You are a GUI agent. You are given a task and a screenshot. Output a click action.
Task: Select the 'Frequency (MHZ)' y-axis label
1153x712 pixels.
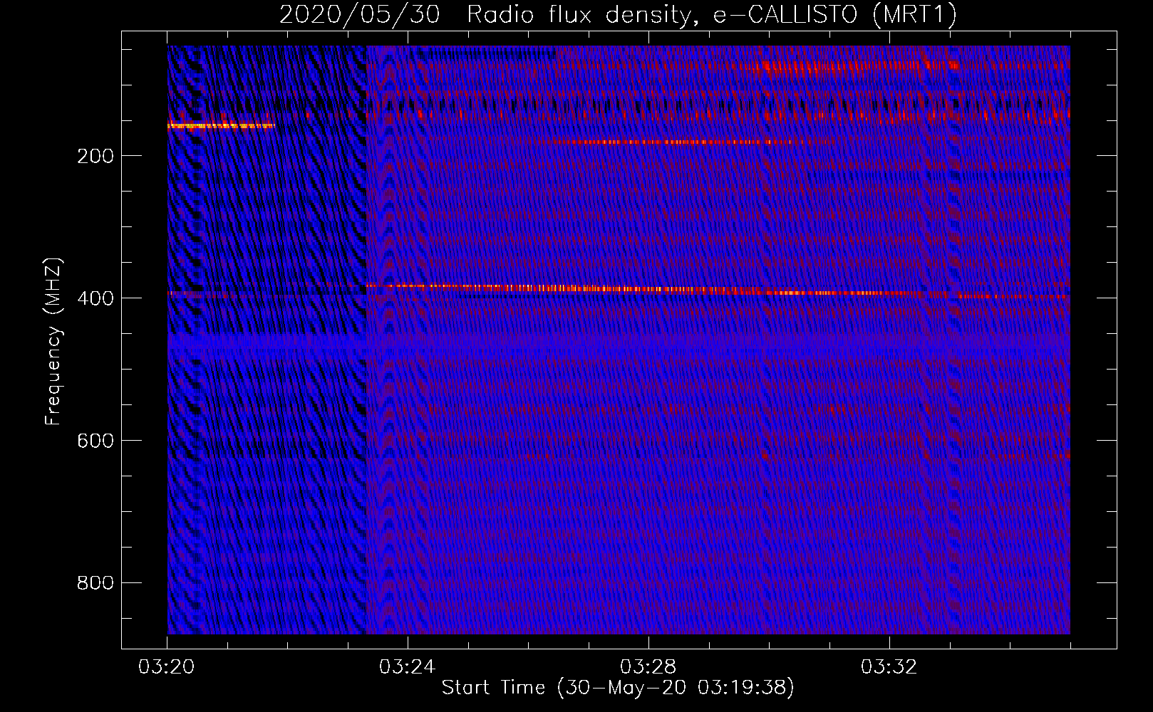[53, 342]
